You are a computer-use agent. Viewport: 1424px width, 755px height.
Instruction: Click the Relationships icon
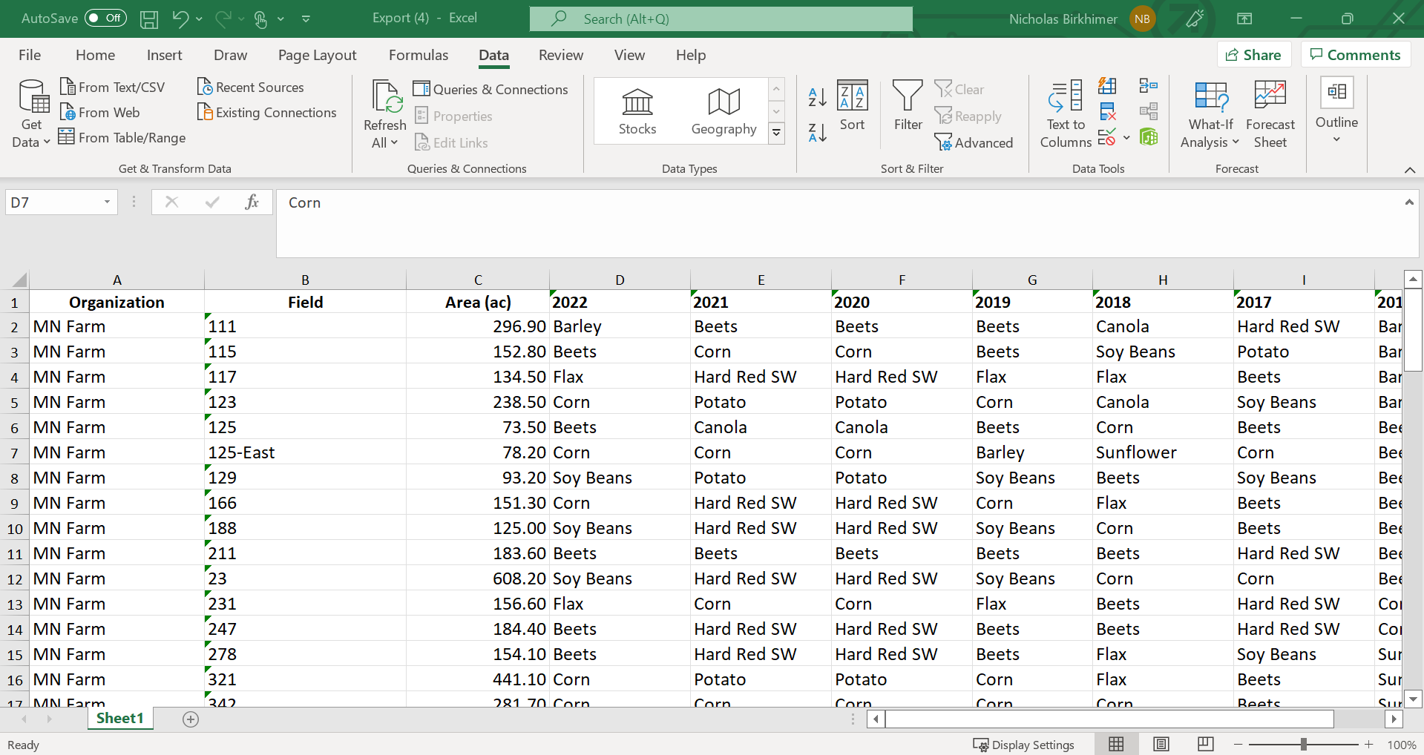point(1149,112)
